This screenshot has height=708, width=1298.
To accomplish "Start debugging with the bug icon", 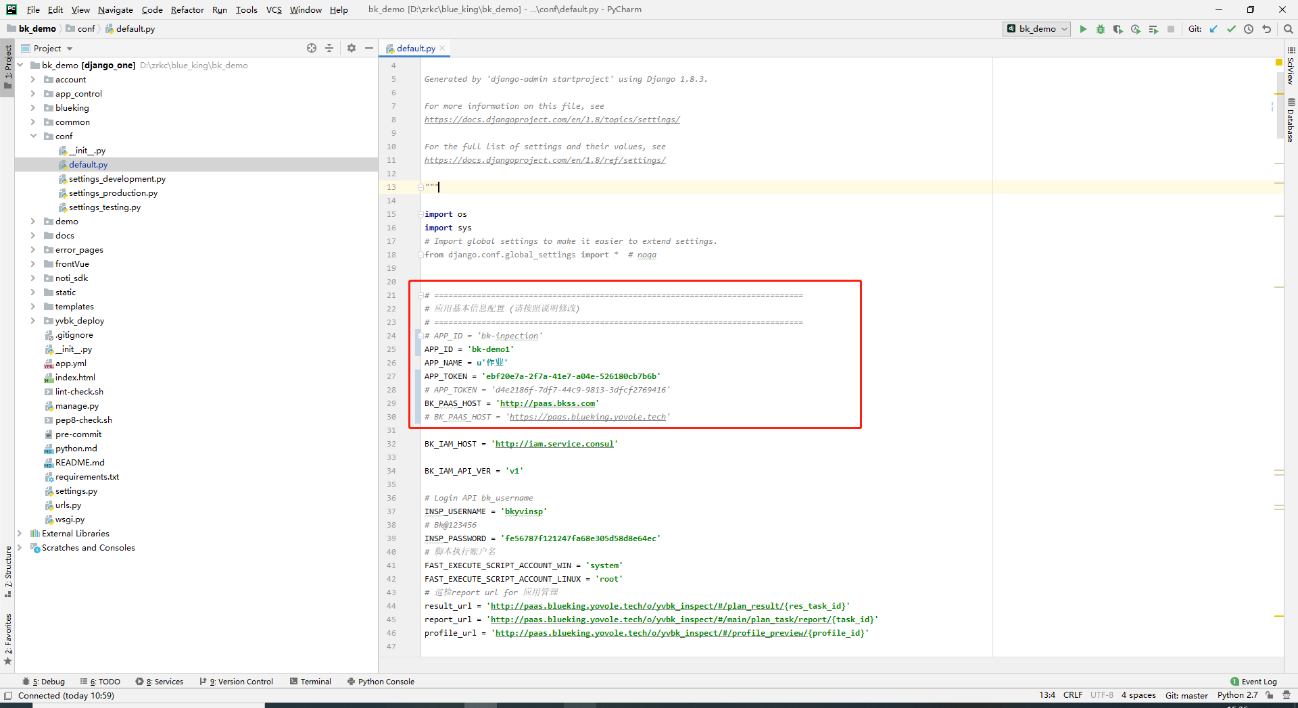I will [1101, 29].
